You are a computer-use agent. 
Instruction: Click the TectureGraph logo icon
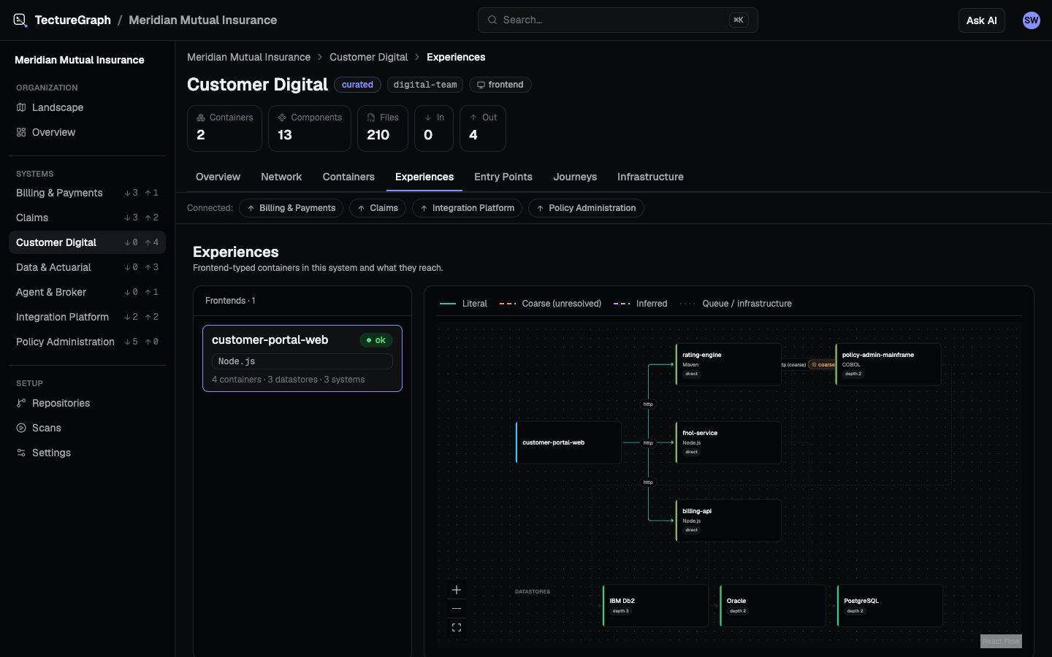[x=20, y=20]
